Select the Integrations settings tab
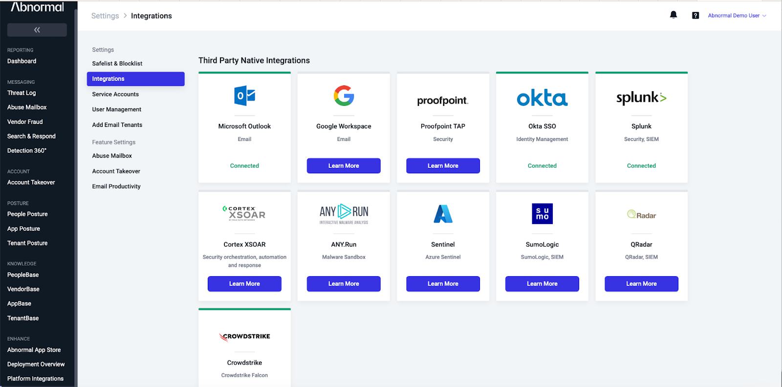The height and width of the screenshot is (387, 782). pos(136,79)
